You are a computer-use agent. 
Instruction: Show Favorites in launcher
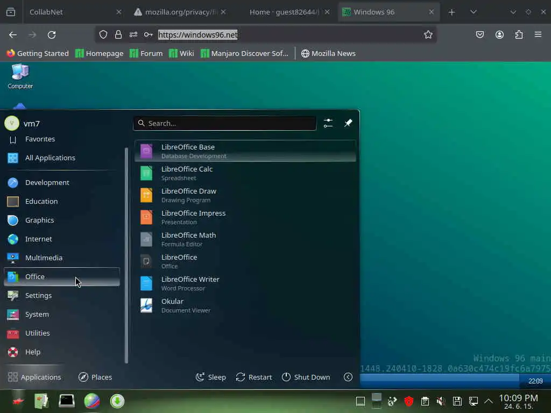pos(62,139)
